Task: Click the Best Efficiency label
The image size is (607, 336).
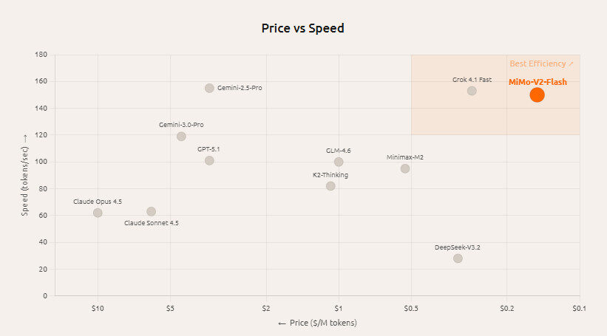Action: [541, 64]
